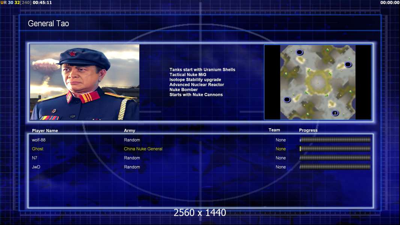Screen dimensions: 400x225
Task: Click "Advanced Nuclear Reactor" text
Action: coord(197,85)
